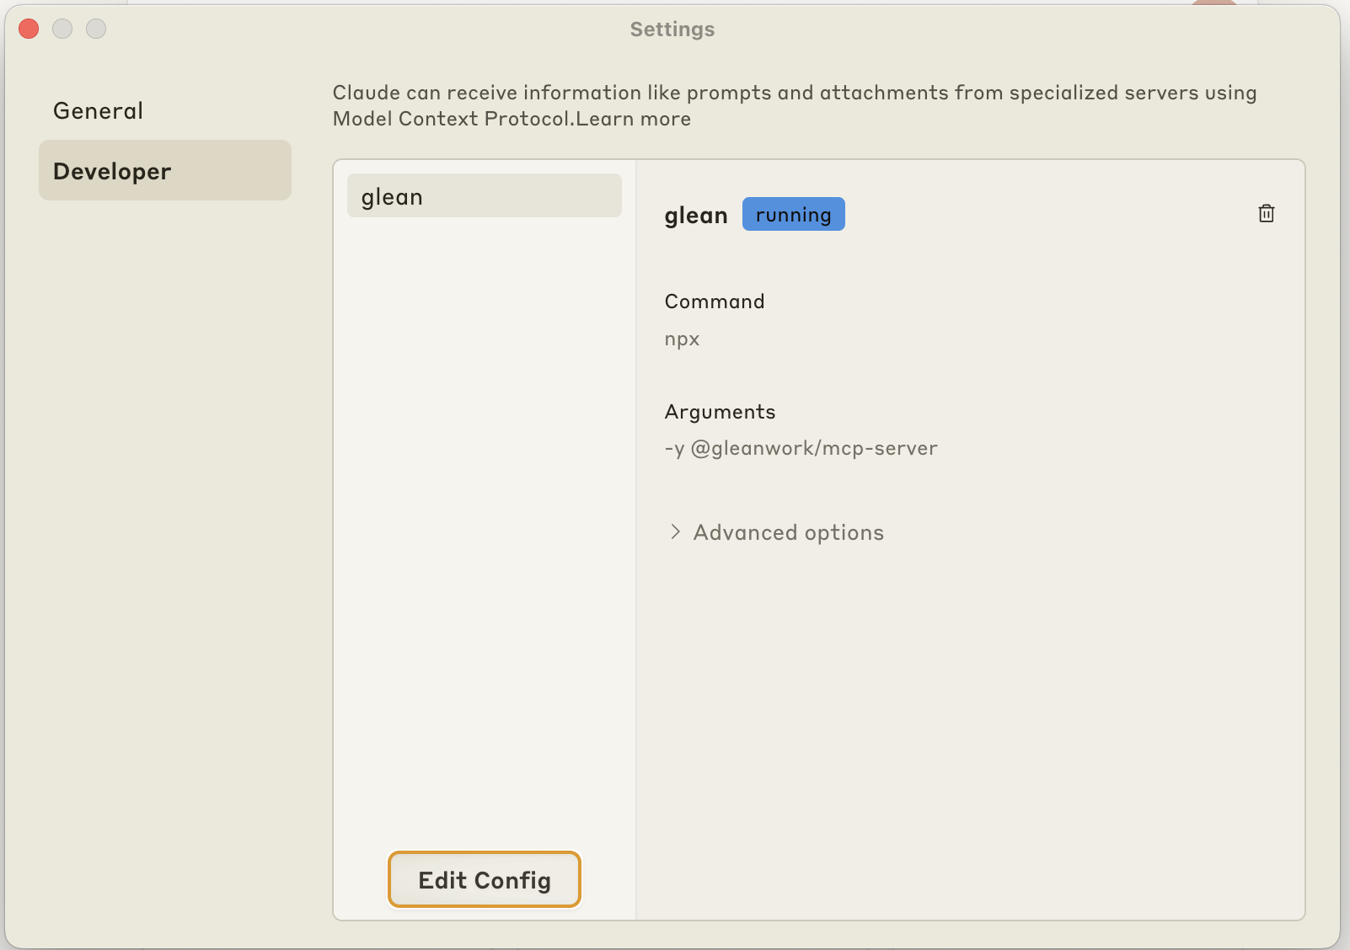Click the Command field label
1350x950 pixels.
click(714, 302)
